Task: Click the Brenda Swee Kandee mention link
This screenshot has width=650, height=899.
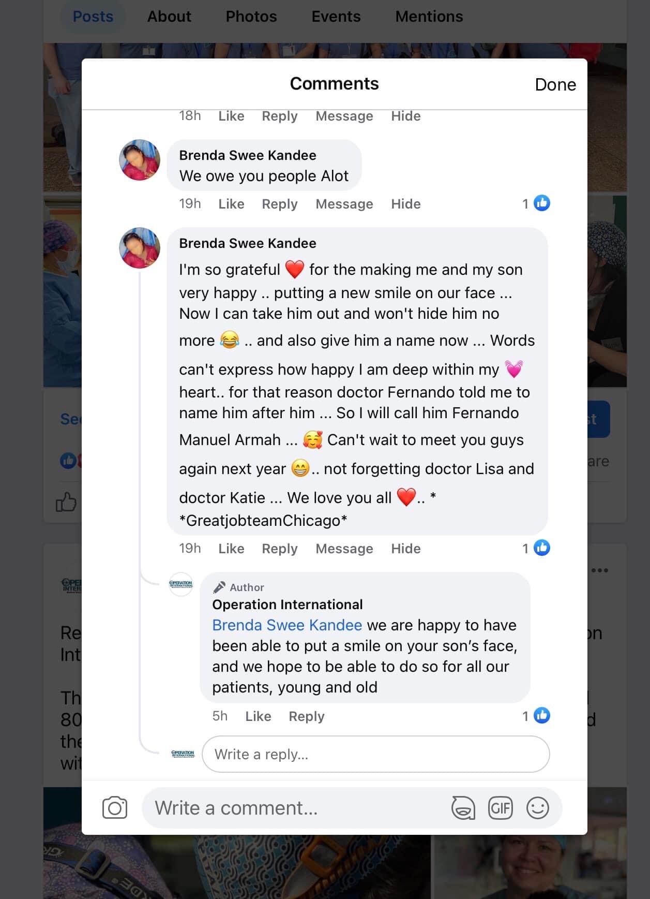Action: 287,625
